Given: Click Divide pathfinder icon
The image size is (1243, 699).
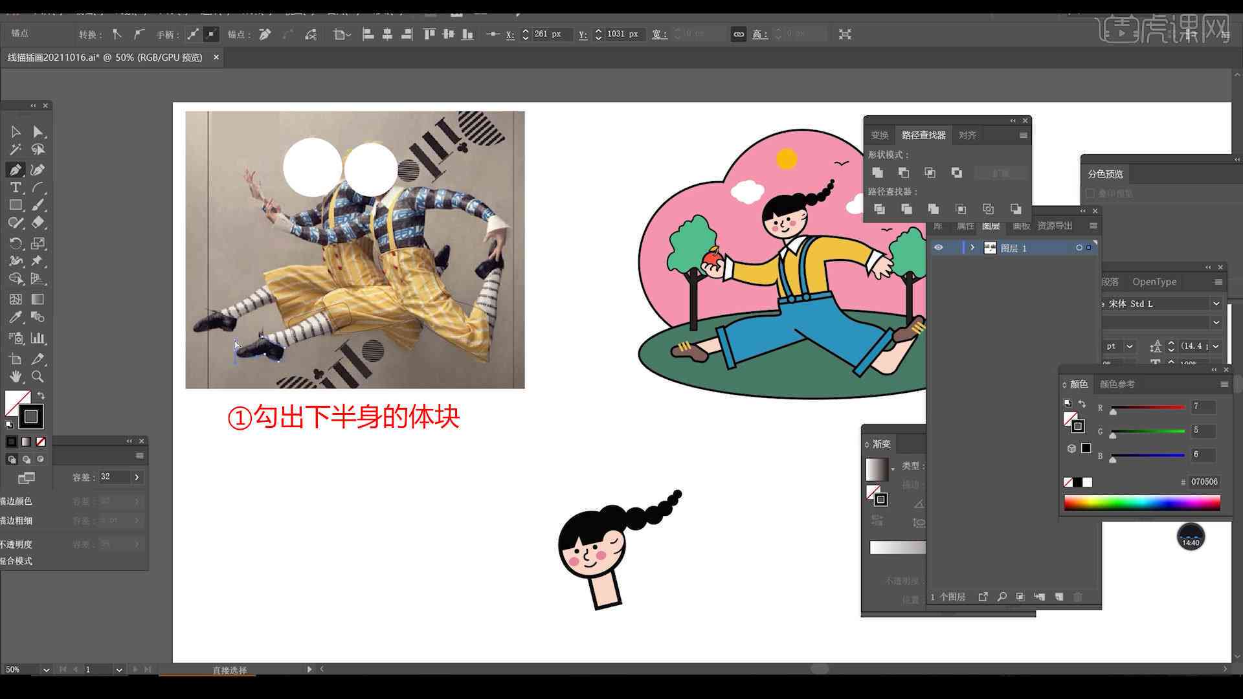Looking at the screenshot, I should pyautogui.click(x=879, y=209).
